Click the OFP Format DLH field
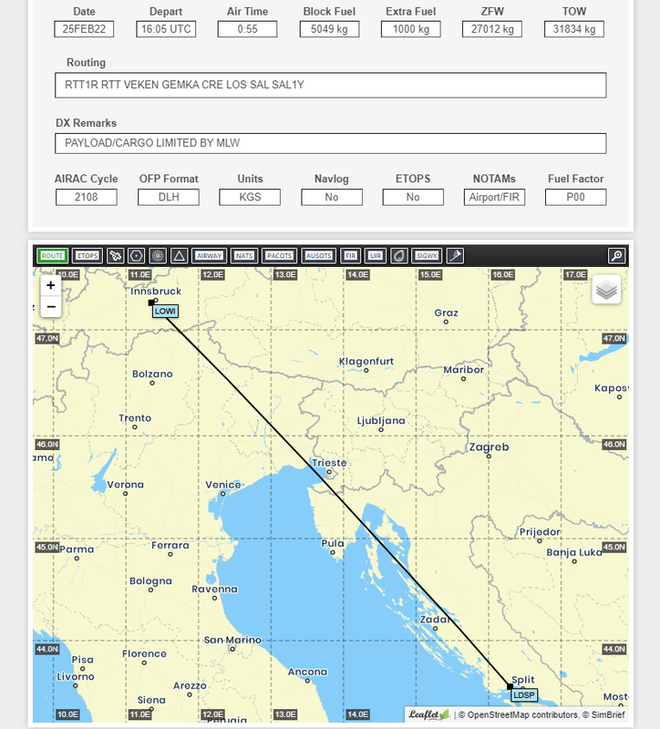Screen dimensions: 660x729 169,197
